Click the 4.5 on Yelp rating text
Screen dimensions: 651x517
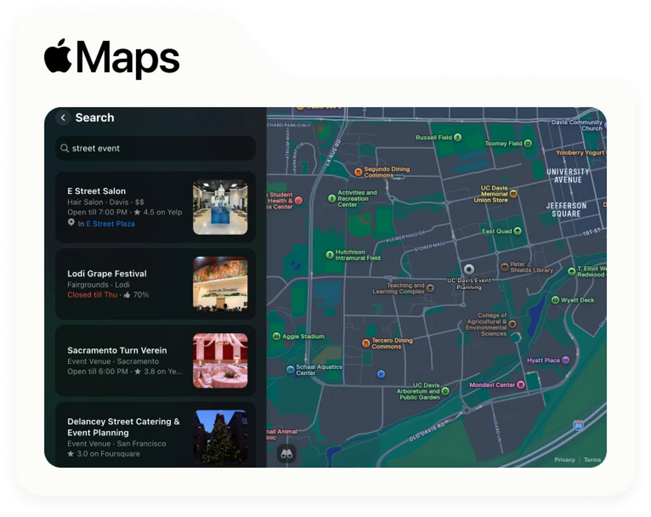coord(162,212)
